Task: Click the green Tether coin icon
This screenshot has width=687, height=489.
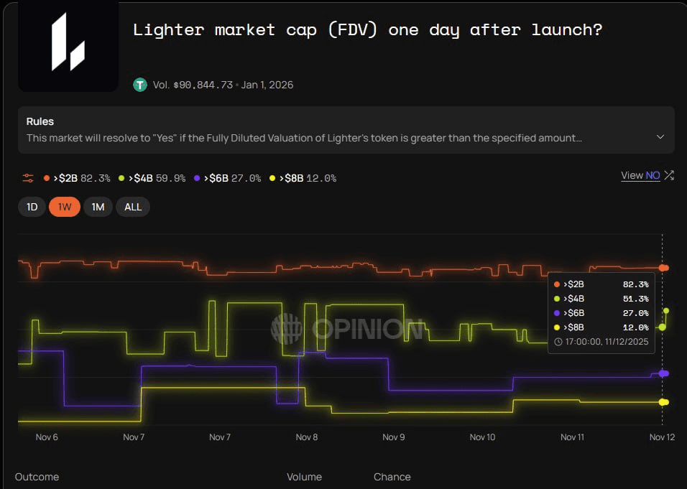Action: pyautogui.click(x=140, y=85)
